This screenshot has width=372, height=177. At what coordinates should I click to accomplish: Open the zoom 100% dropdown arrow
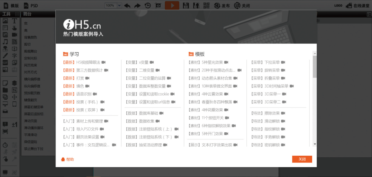[x=119, y=5]
